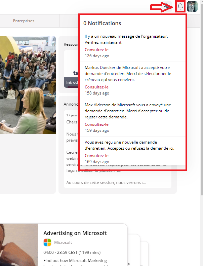Click the '169 days ago' timestamp
This screenshot has height=266, width=203.
(x=97, y=162)
